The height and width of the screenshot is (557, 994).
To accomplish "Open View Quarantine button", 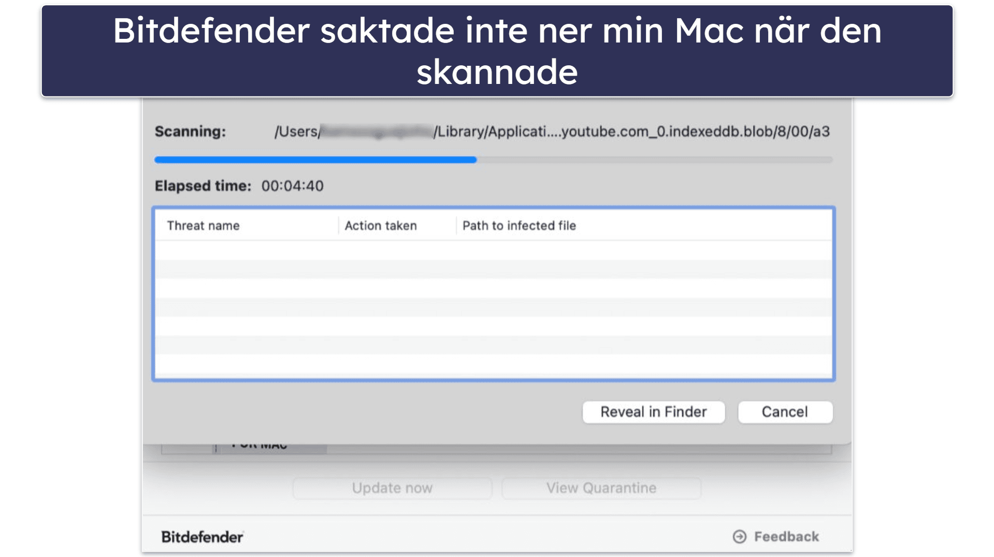I will (601, 488).
